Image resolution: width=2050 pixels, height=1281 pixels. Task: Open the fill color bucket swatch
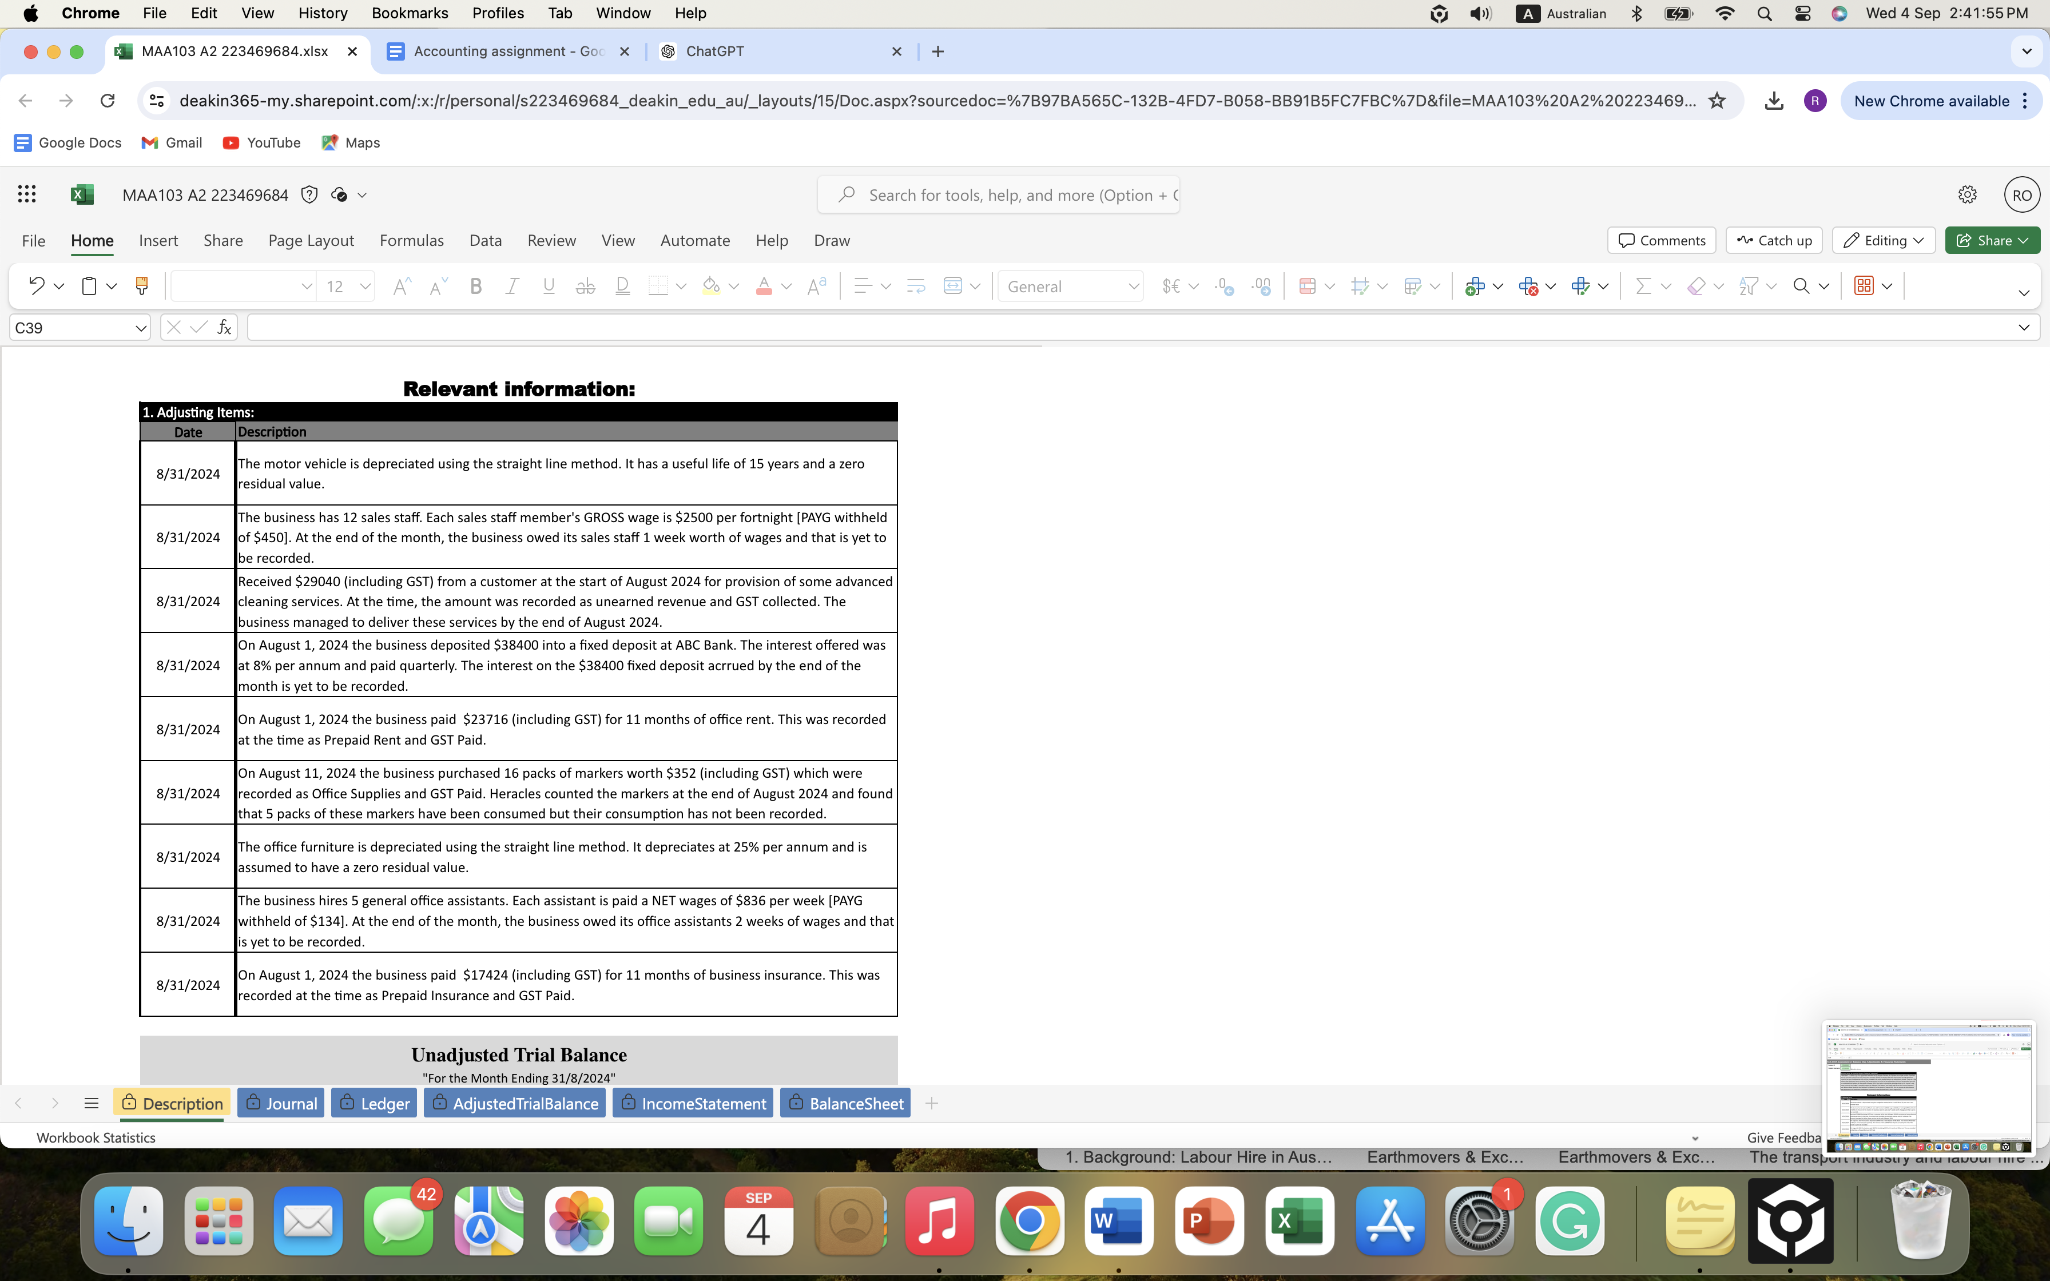[x=712, y=287]
